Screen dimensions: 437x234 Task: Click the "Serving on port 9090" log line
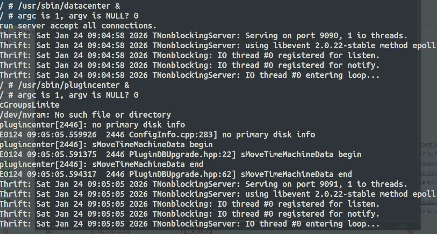(x=203, y=35)
